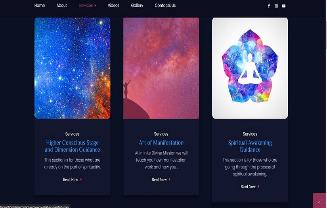Click arrow next to Spiritual Awakening Read Now
Viewport: 327px width, 208px height.
tap(259, 186)
